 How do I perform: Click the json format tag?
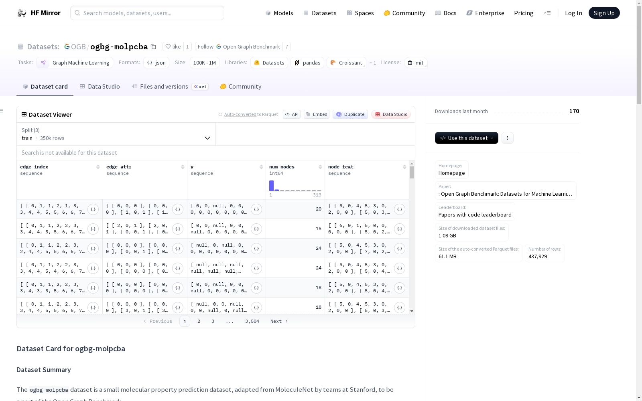pyautogui.click(x=156, y=63)
